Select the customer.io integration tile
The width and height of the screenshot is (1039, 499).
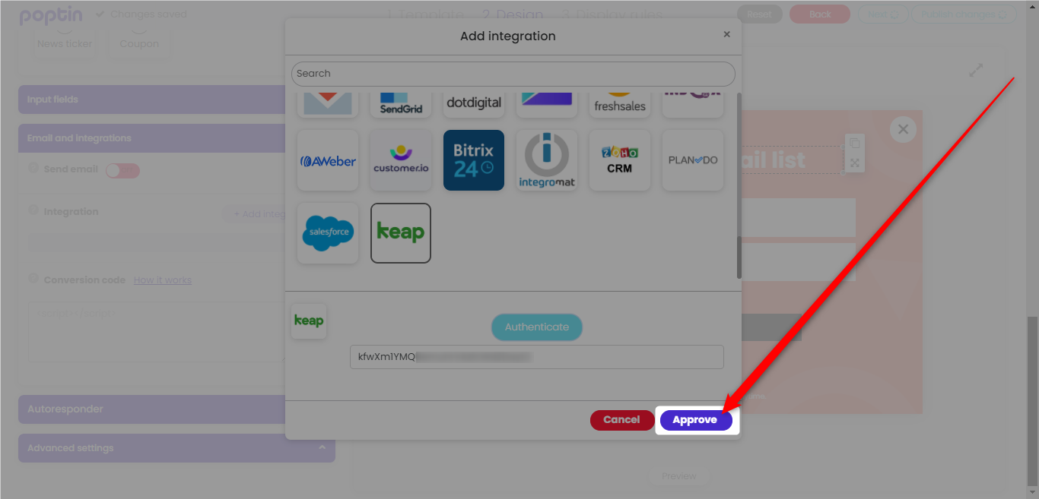401,160
